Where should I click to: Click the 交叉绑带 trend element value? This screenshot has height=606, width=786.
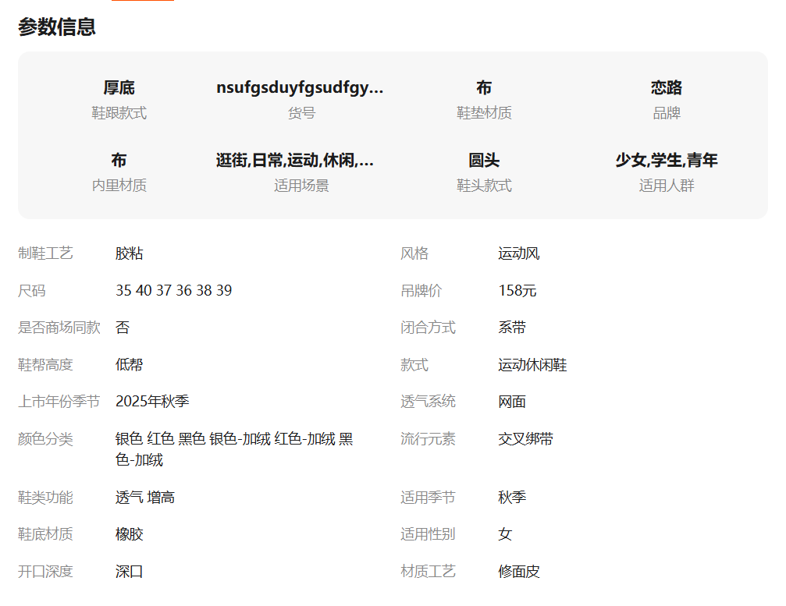[525, 438]
